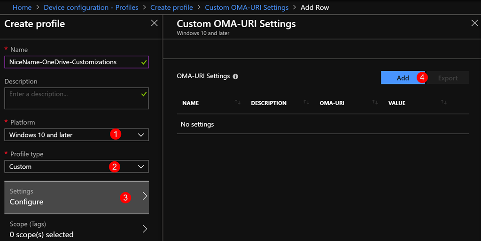The image size is (481, 241).
Task: Click the Export button
Action: (x=448, y=78)
